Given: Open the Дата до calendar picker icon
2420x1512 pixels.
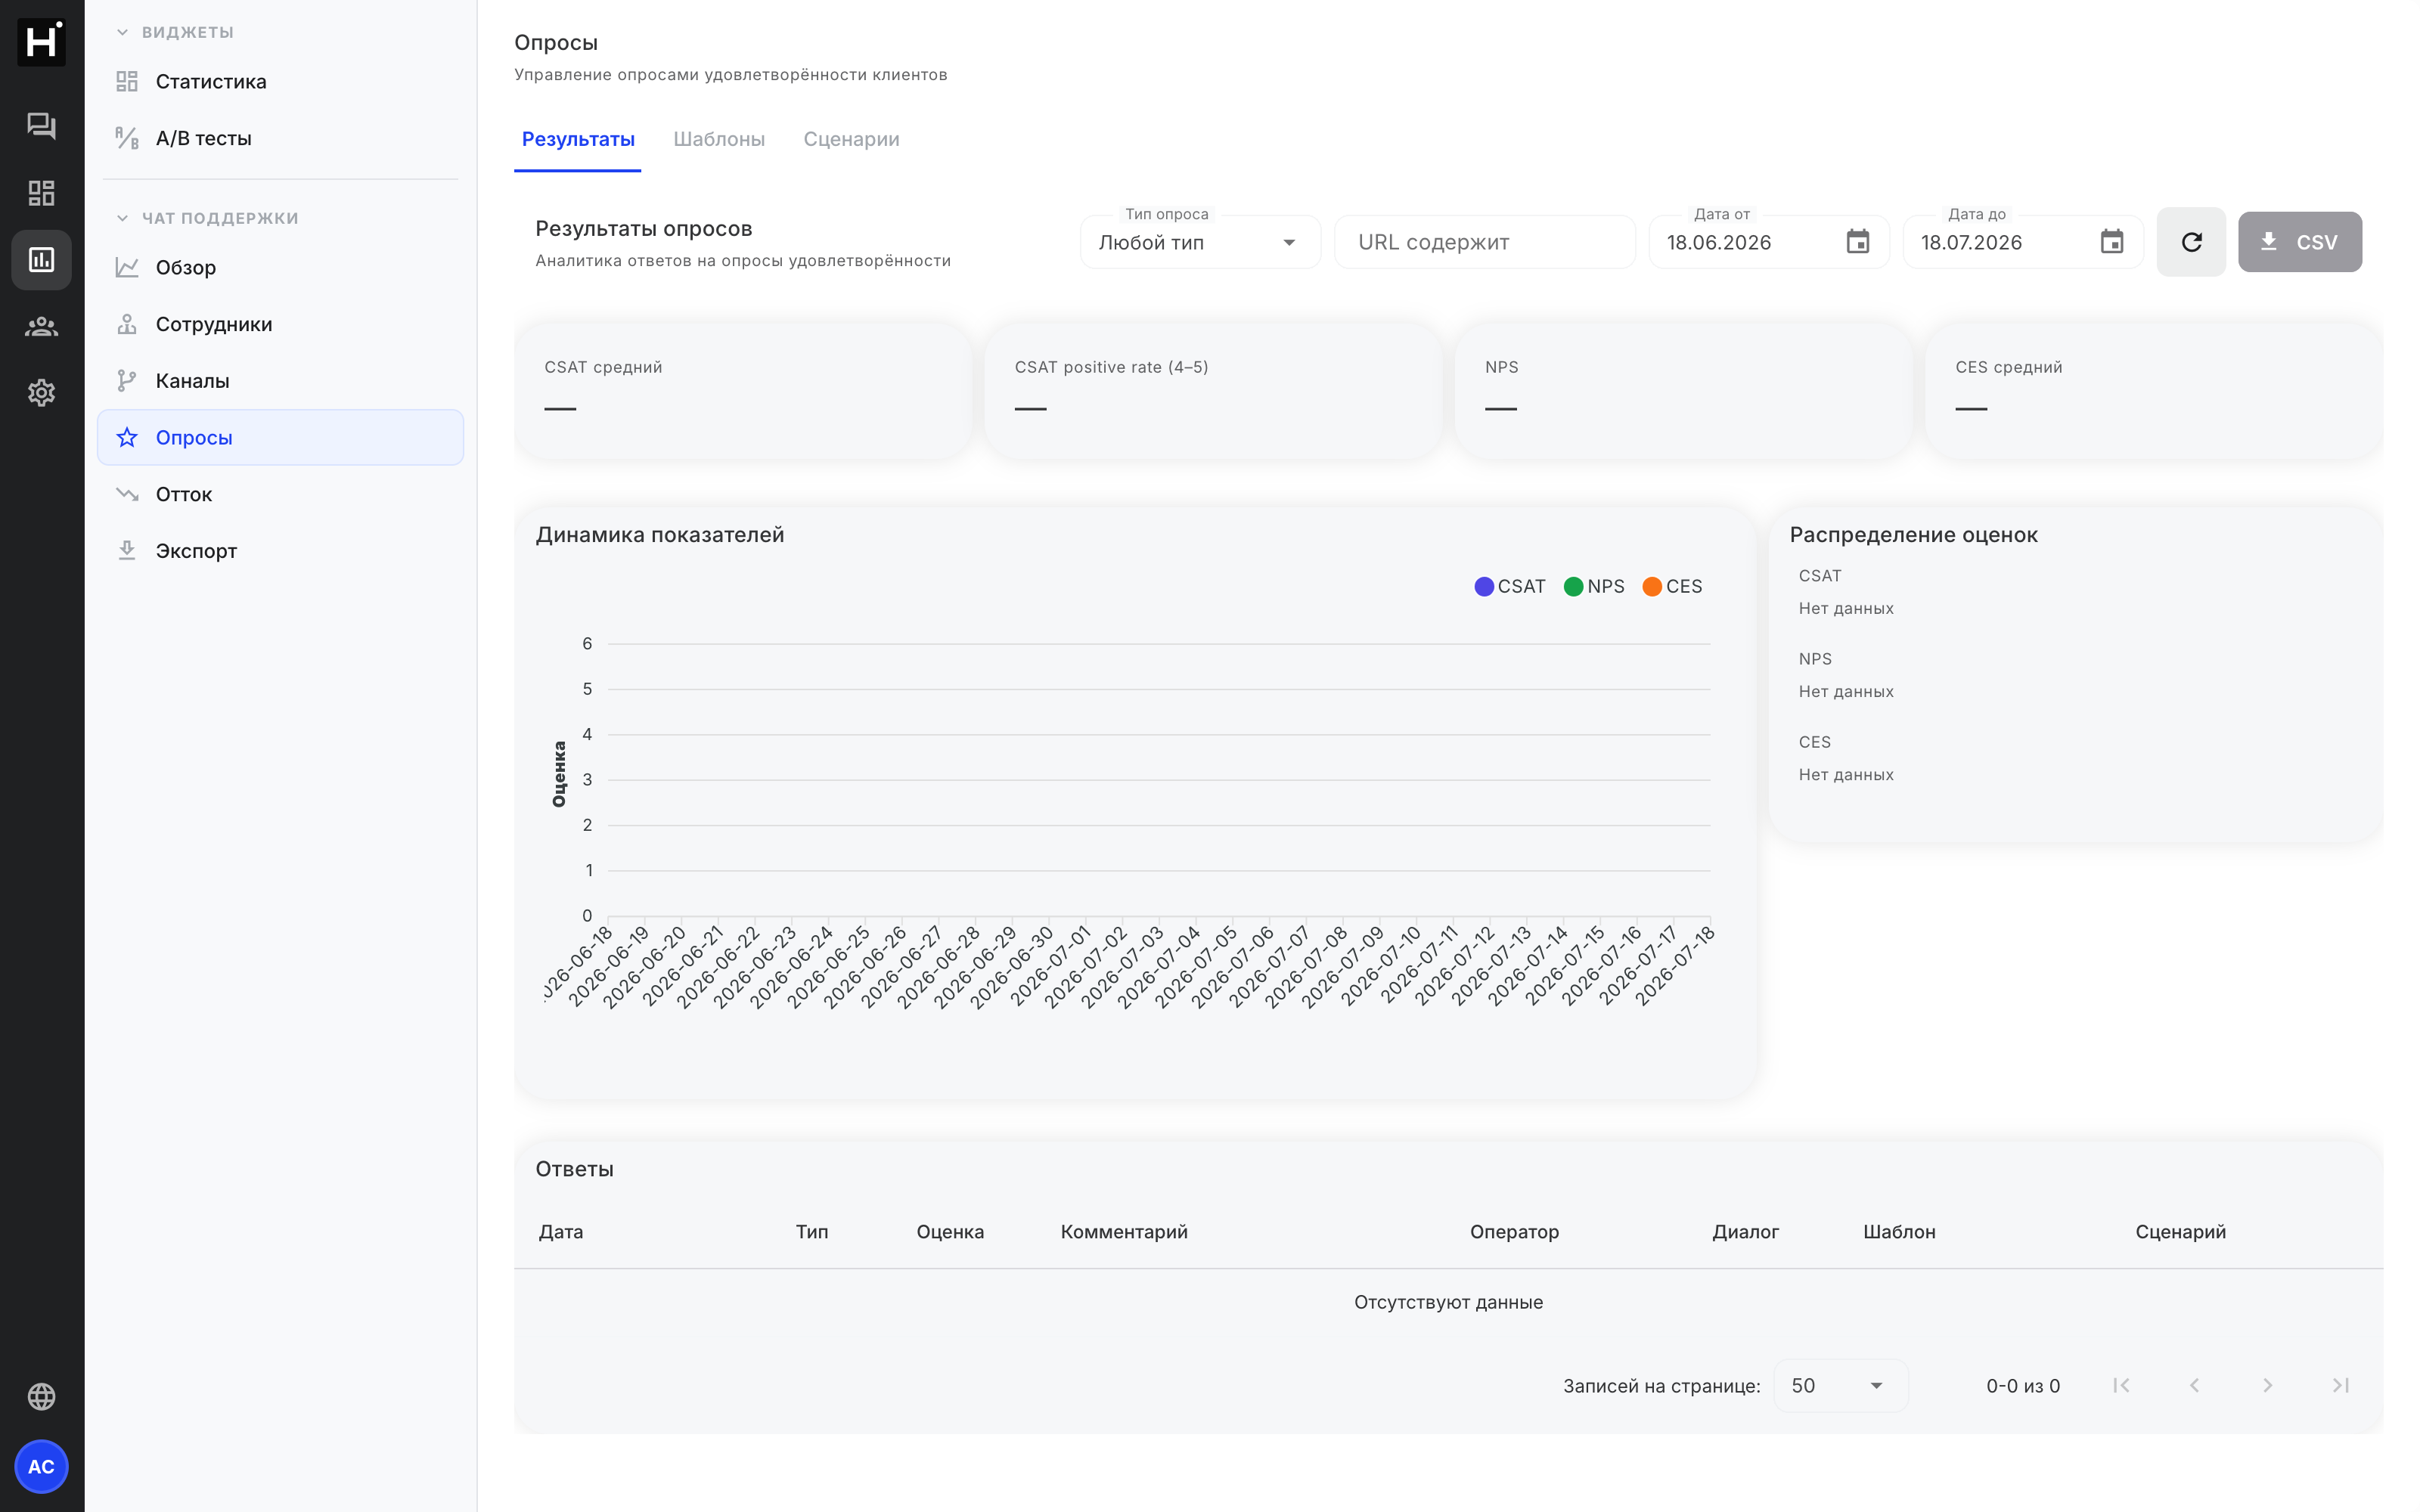Looking at the screenshot, I should (2111, 242).
